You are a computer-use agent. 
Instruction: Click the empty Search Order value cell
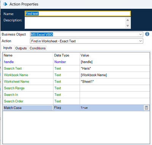[x=115, y=101]
